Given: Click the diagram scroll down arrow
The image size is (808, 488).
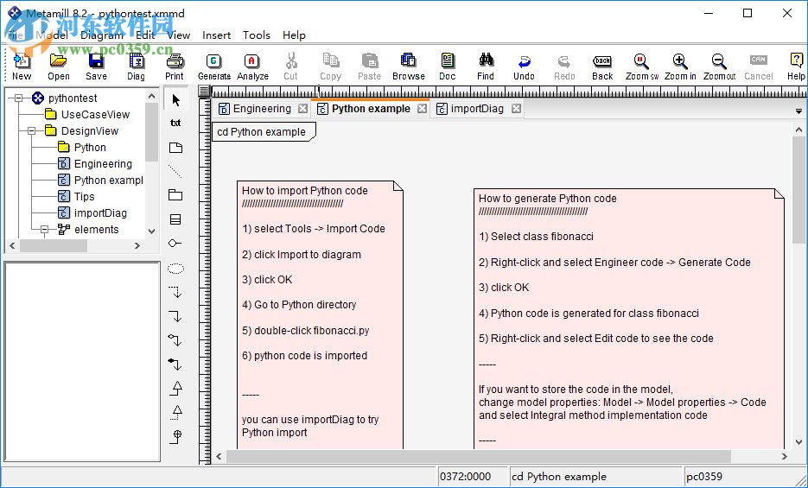Looking at the screenshot, I should point(798,441).
